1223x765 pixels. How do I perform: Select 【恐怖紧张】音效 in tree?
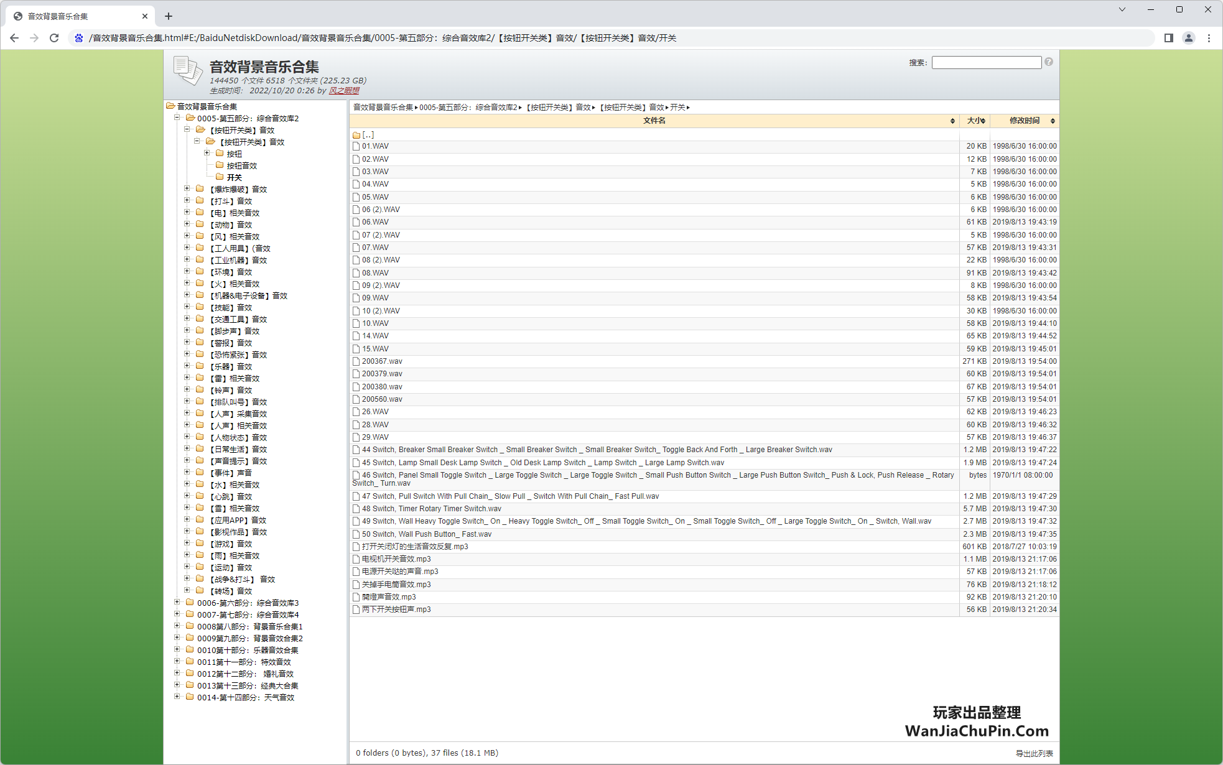238,355
